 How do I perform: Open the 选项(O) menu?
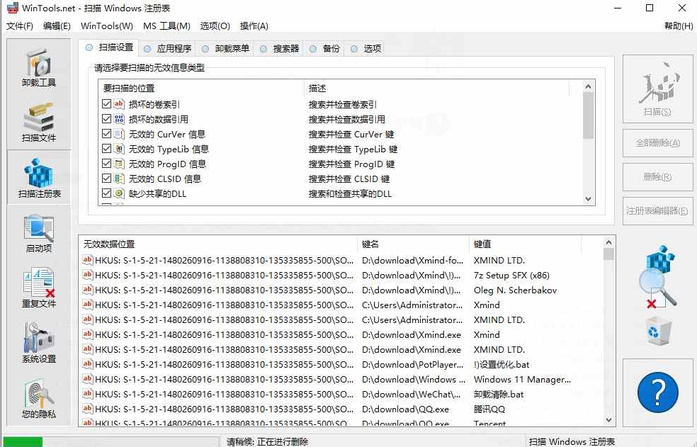coord(215,26)
